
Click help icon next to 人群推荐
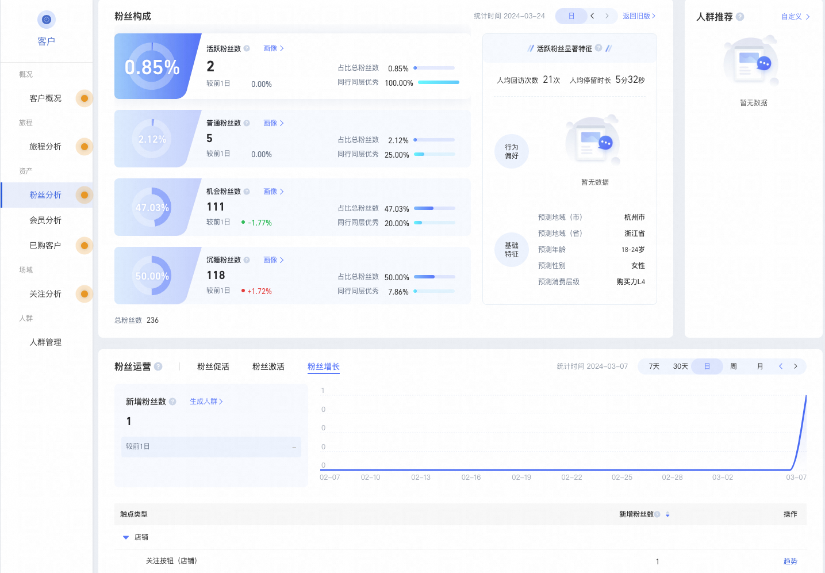point(740,17)
